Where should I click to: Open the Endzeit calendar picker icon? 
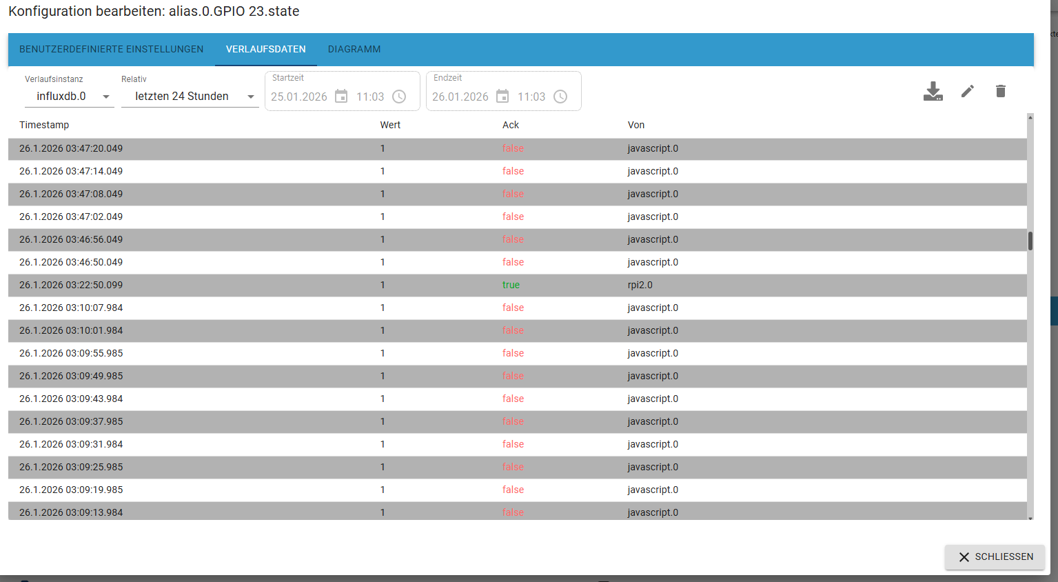click(x=502, y=97)
